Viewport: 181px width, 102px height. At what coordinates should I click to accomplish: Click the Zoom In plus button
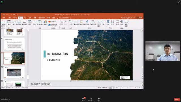(136, 88)
